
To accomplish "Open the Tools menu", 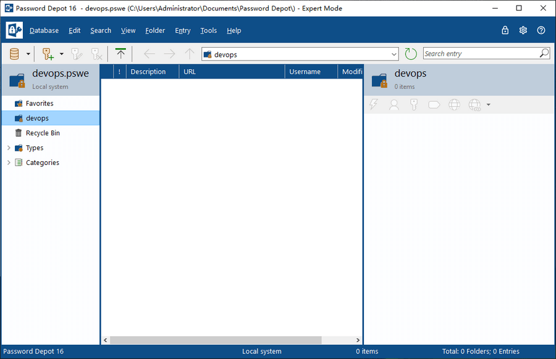I will coord(208,30).
